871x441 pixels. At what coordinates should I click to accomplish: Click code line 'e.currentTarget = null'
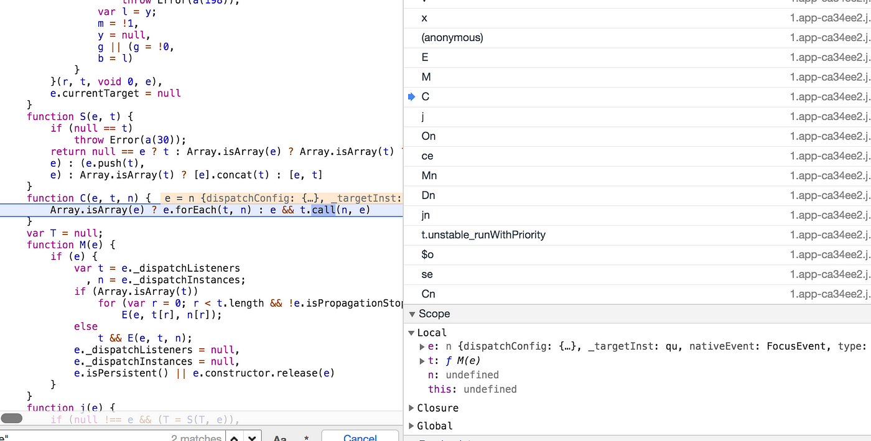tap(116, 93)
